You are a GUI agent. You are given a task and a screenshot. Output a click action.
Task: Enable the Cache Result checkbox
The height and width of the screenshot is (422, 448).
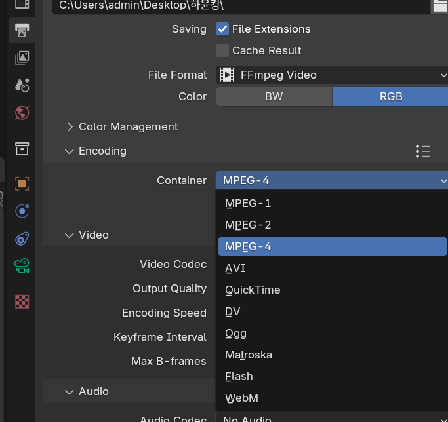222,50
